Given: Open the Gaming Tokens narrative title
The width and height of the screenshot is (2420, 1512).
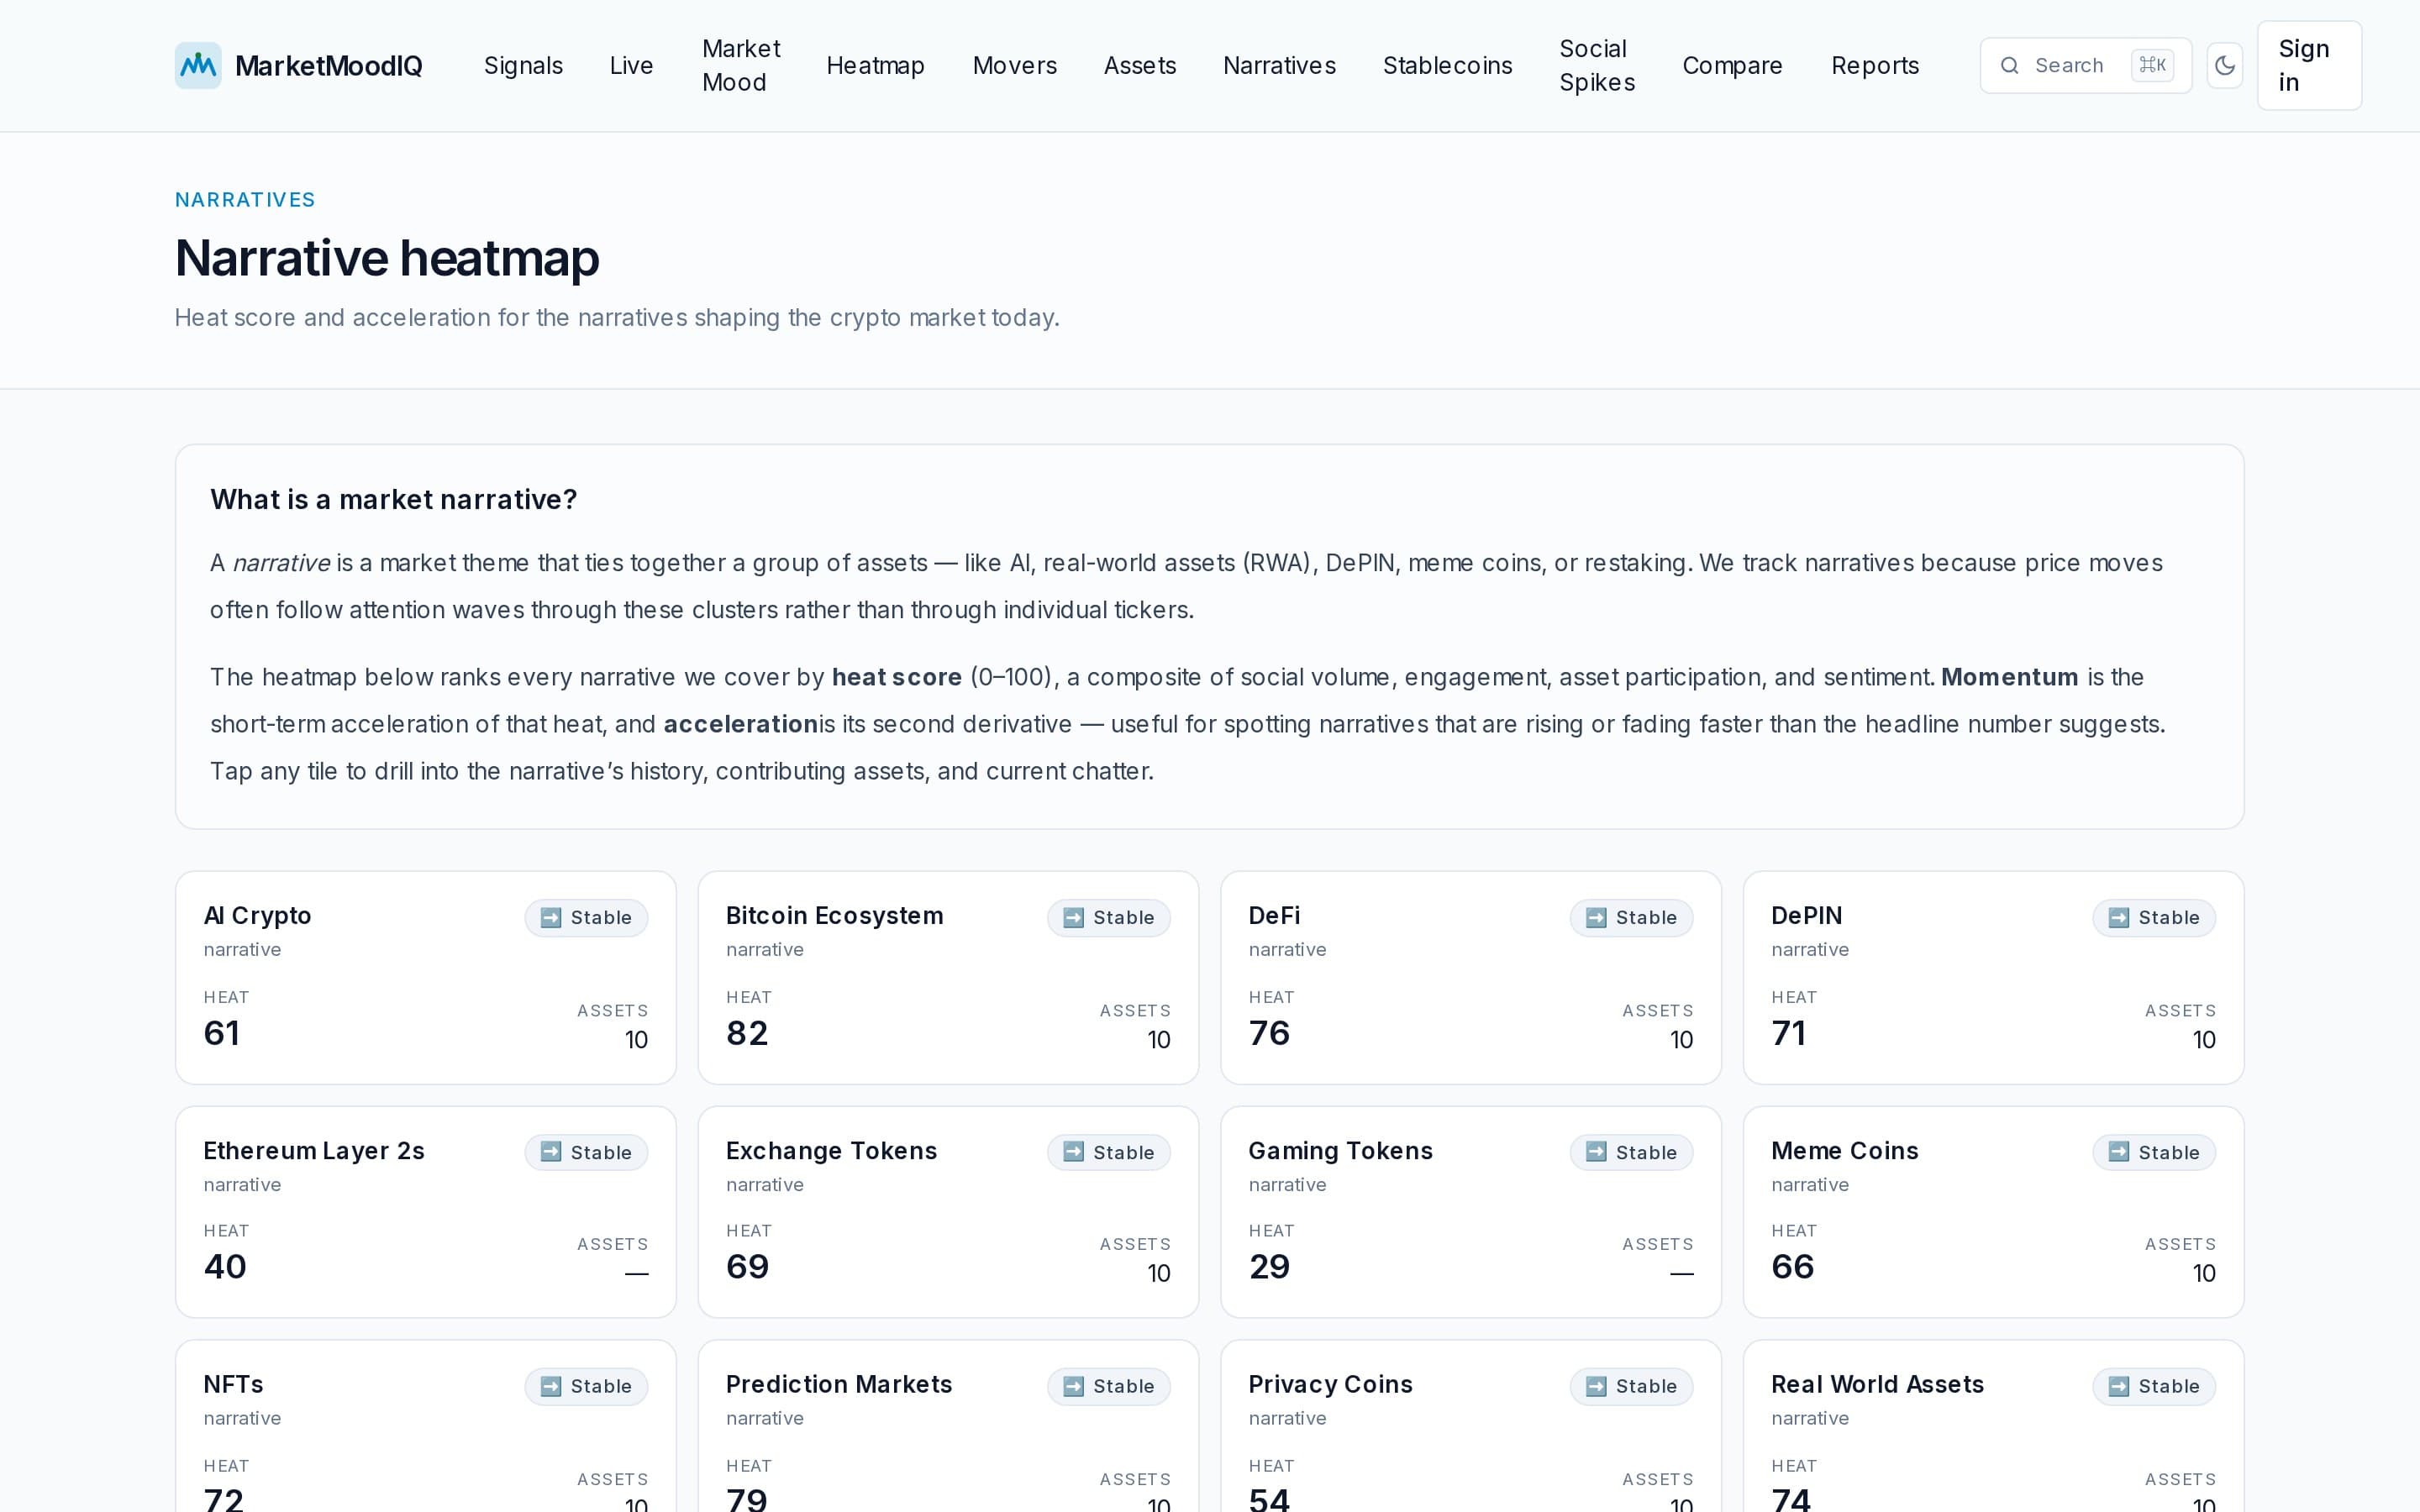Looking at the screenshot, I should (1340, 1150).
